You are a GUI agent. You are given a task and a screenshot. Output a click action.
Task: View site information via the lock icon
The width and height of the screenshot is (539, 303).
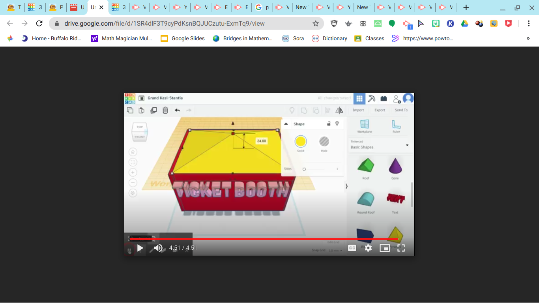pyautogui.click(x=56, y=24)
